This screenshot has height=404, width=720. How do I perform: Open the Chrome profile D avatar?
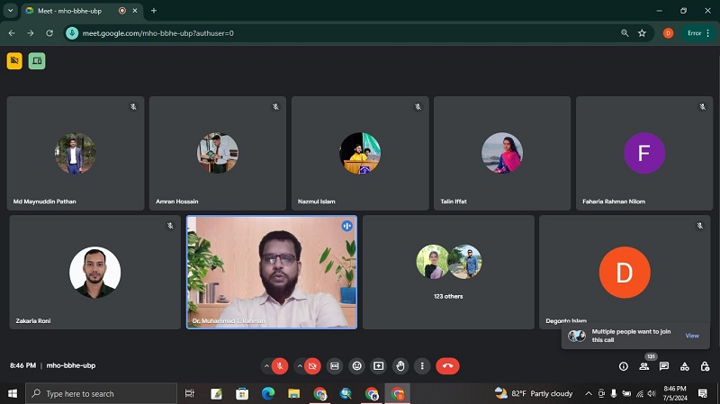coord(668,33)
